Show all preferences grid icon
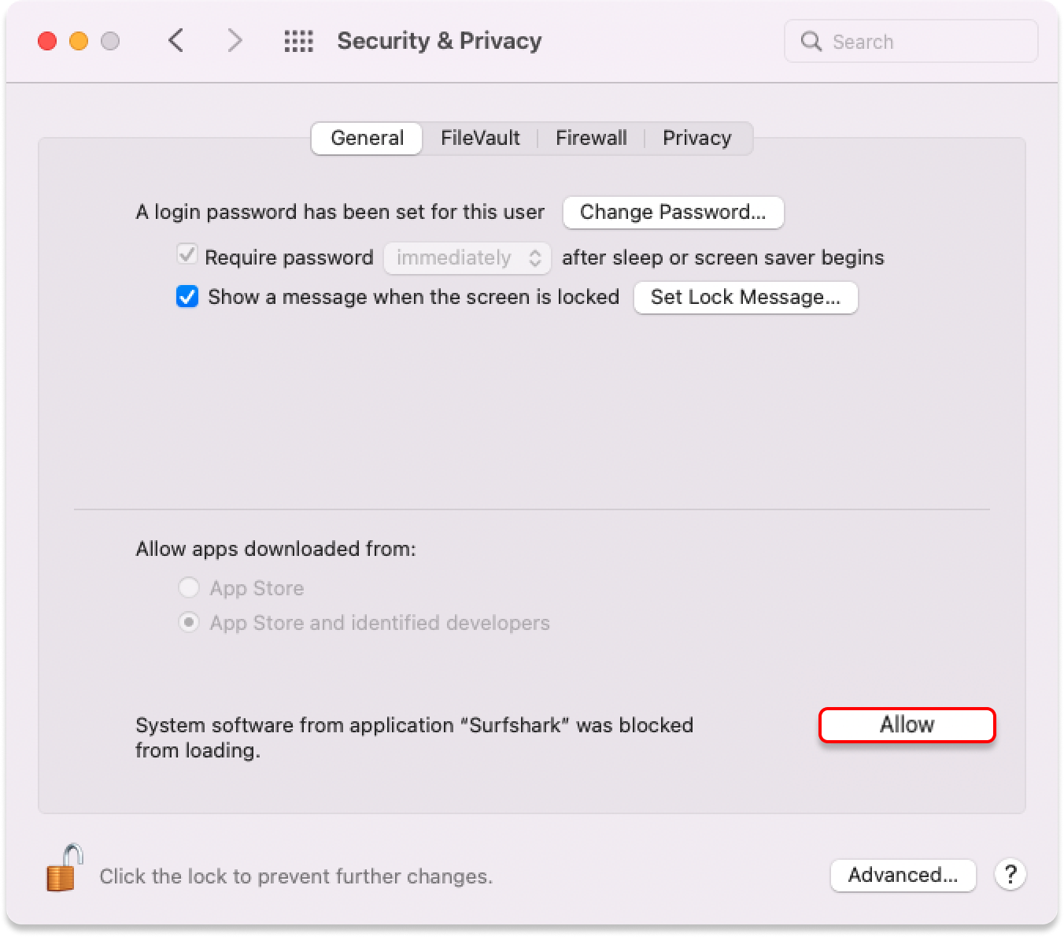Screen dimensions: 1064x937 [298, 41]
